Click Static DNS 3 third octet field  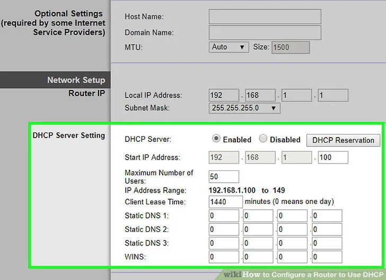[x=293, y=243]
